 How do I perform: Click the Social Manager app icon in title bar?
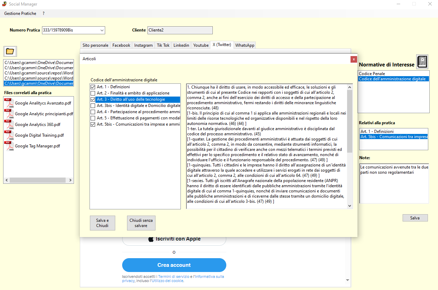click(x=4, y=4)
